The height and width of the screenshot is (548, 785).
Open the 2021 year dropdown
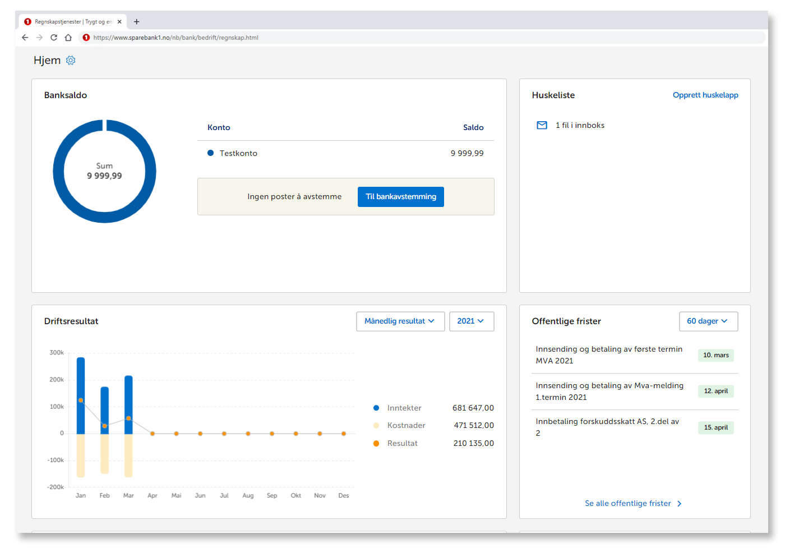(471, 321)
